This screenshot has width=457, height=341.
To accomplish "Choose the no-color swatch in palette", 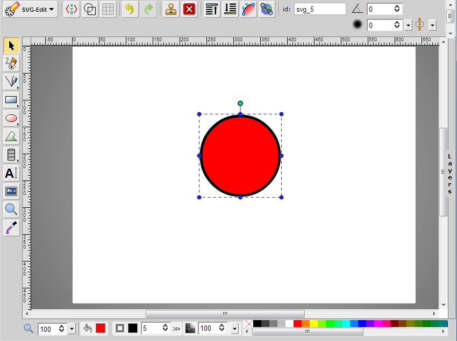I will pyautogui.click(x=249, y=323).
